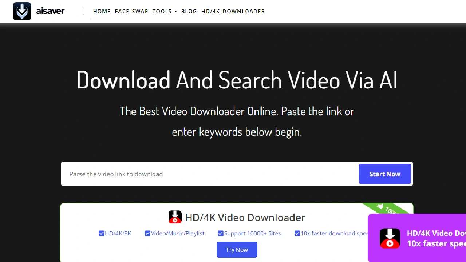Click the aisaver brand name text
Image resolution: width=466 pixels, height=262 pixels.
50,11
